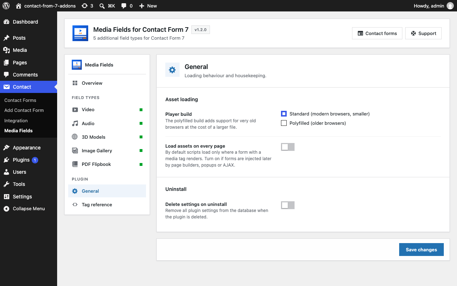Click the Support header button
The height and width of the screenshot is (286, 457).
423,33
